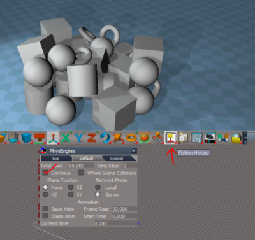The image size is (255, 240).
Task: Switch to the Default tab
Action: pyautogui.click(x=87, y=159)
